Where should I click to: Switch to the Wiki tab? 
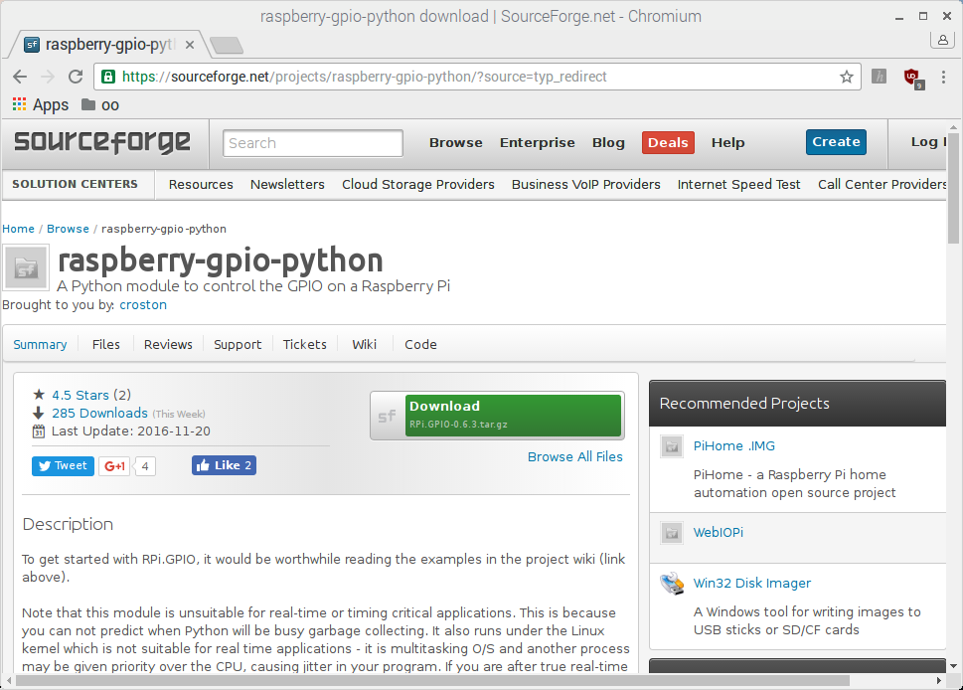(364, 345)
